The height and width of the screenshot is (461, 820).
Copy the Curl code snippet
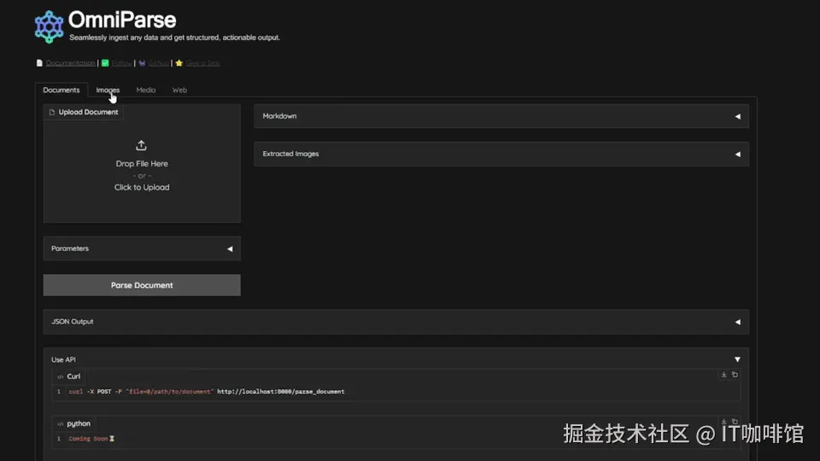[735, 375]
